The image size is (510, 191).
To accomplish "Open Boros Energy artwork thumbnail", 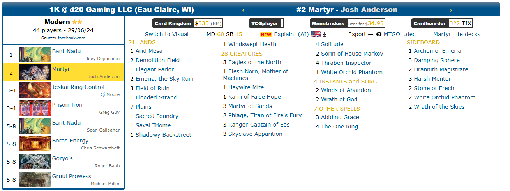I will click(x=35, y=144).
